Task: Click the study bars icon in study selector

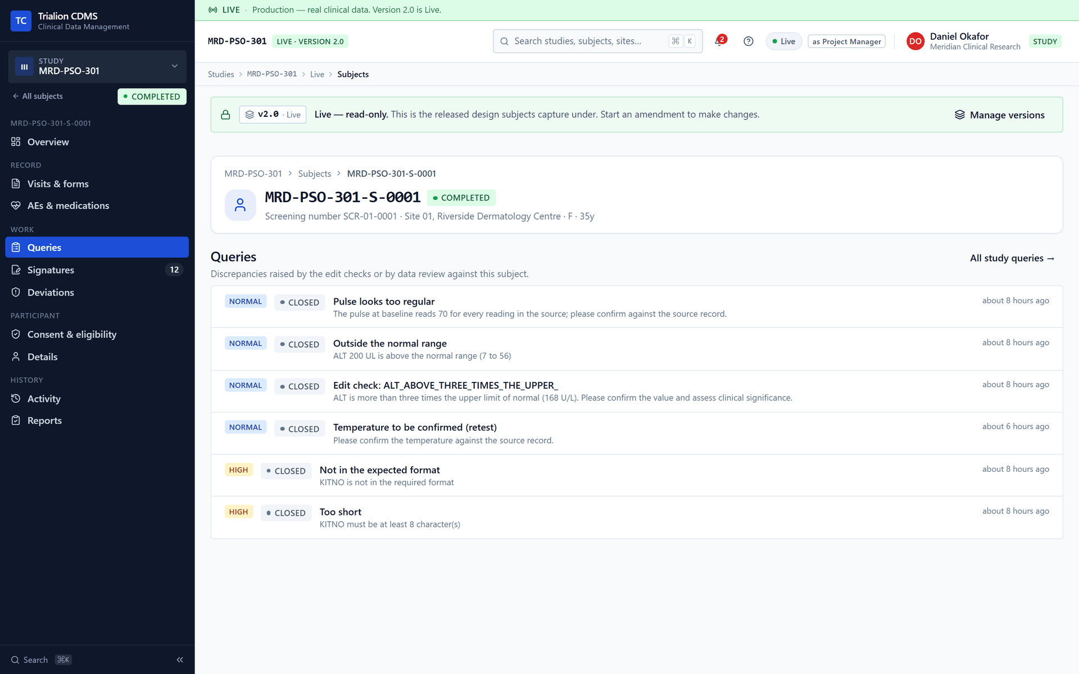Action: tap(24, 66)
